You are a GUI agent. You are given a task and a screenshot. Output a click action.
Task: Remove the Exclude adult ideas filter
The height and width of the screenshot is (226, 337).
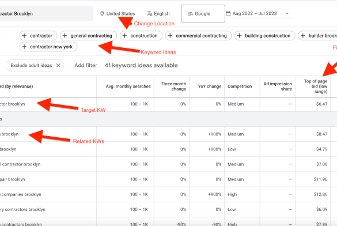click(x=58, y=65)
